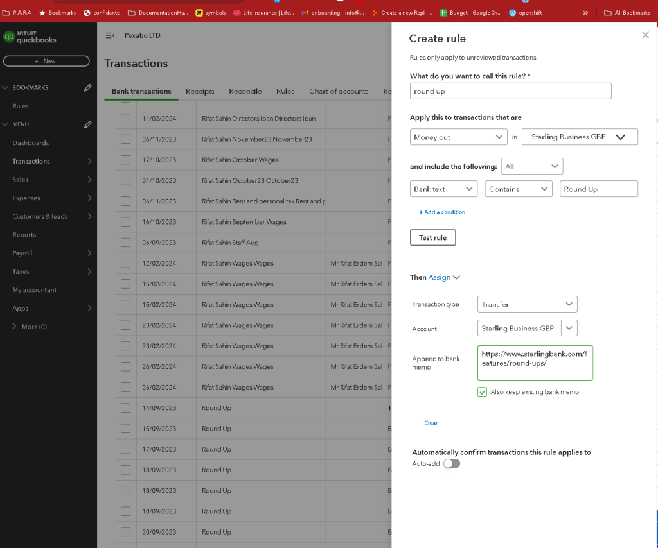Close the Create rule panel
This screenshot has height=548, width=658.
[x=645, y=35]
